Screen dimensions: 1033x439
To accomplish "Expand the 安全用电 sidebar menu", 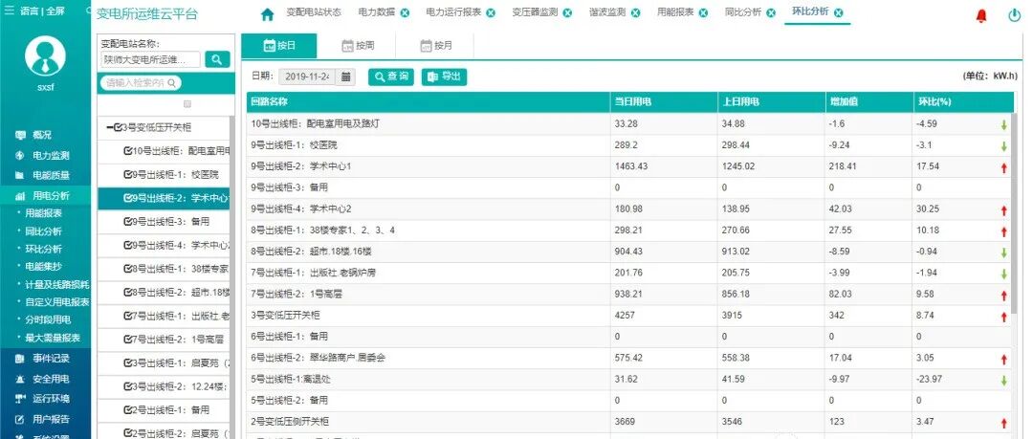I will pyautogui.click(x=46, y=380).
